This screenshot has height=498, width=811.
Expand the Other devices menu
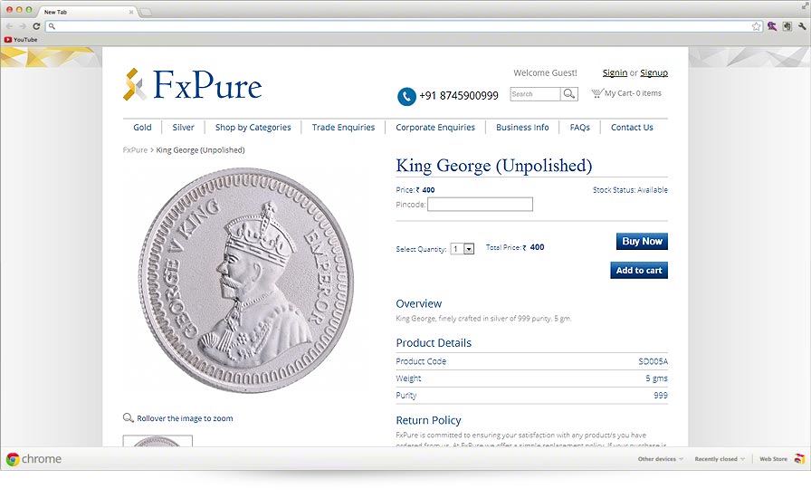pos(661,459)
